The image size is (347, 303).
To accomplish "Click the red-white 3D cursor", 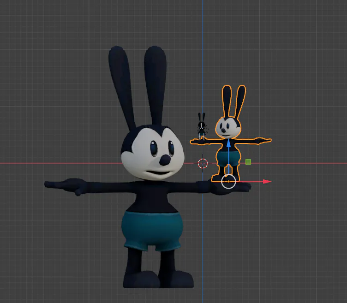I will pyautogui.click(x=203, y=163).
